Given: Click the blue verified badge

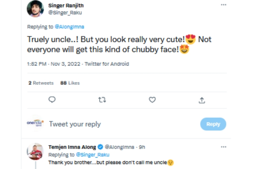Looking at the screenshot, I should tap(101, 147).
